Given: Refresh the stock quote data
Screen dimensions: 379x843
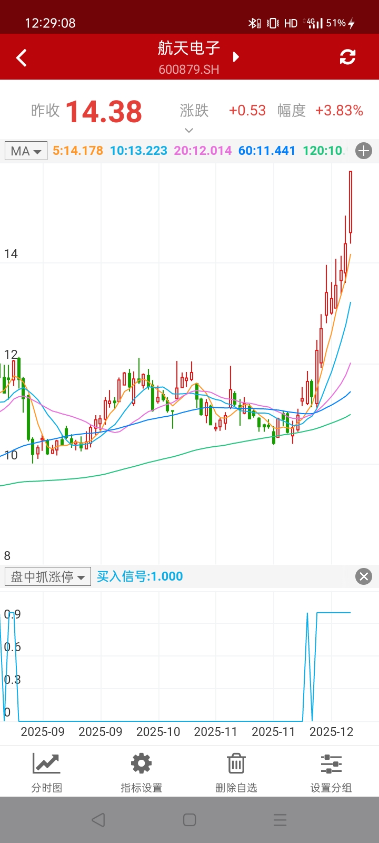Looking at the screenshot, I should click(x=347, y=57).
